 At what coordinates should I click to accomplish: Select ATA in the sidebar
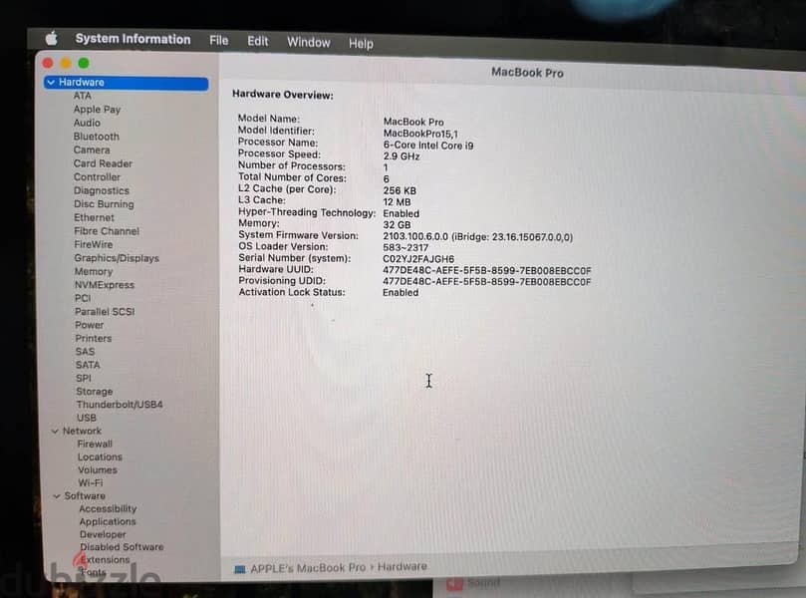(x=83, y=96)
